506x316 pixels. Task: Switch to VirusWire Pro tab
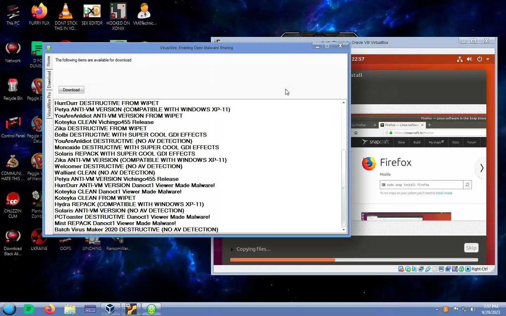coord(49,105)
